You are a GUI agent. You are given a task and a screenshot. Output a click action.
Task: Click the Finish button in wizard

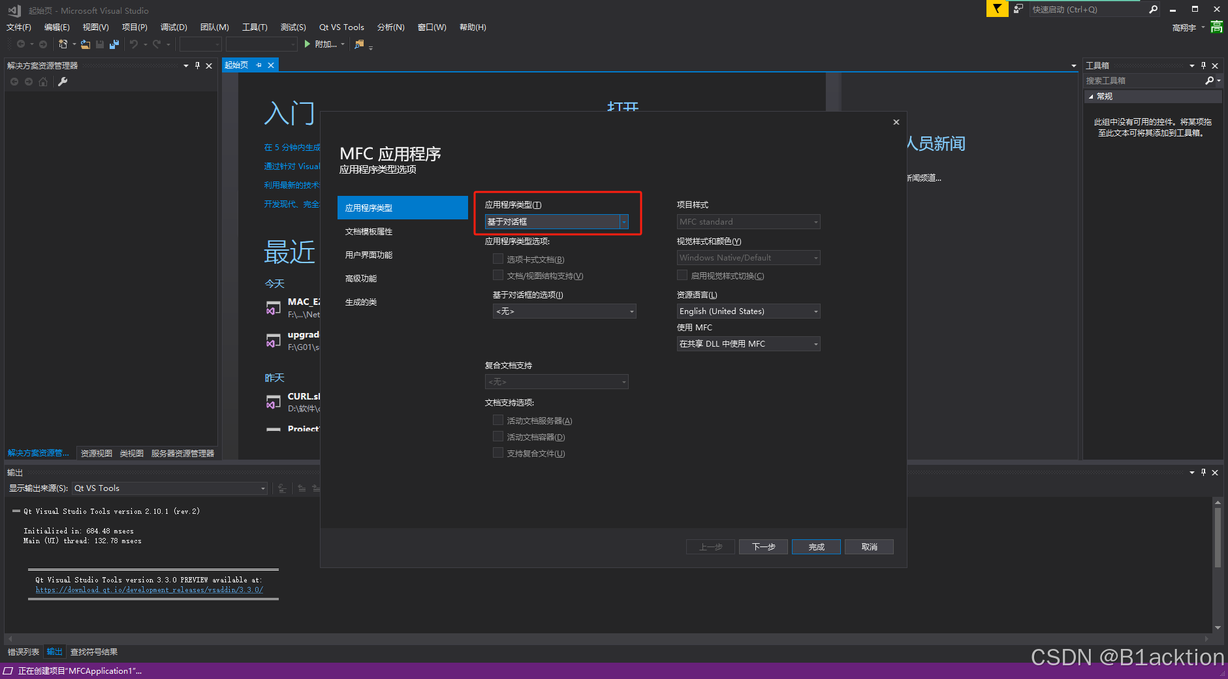point(816,547)
